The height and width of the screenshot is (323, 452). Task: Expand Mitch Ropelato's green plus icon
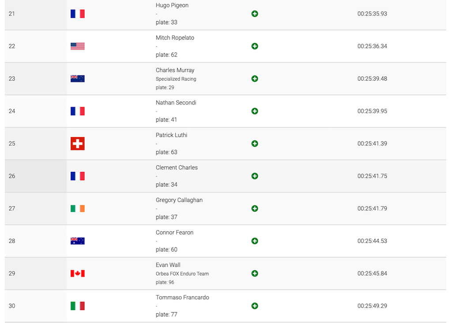255,46
